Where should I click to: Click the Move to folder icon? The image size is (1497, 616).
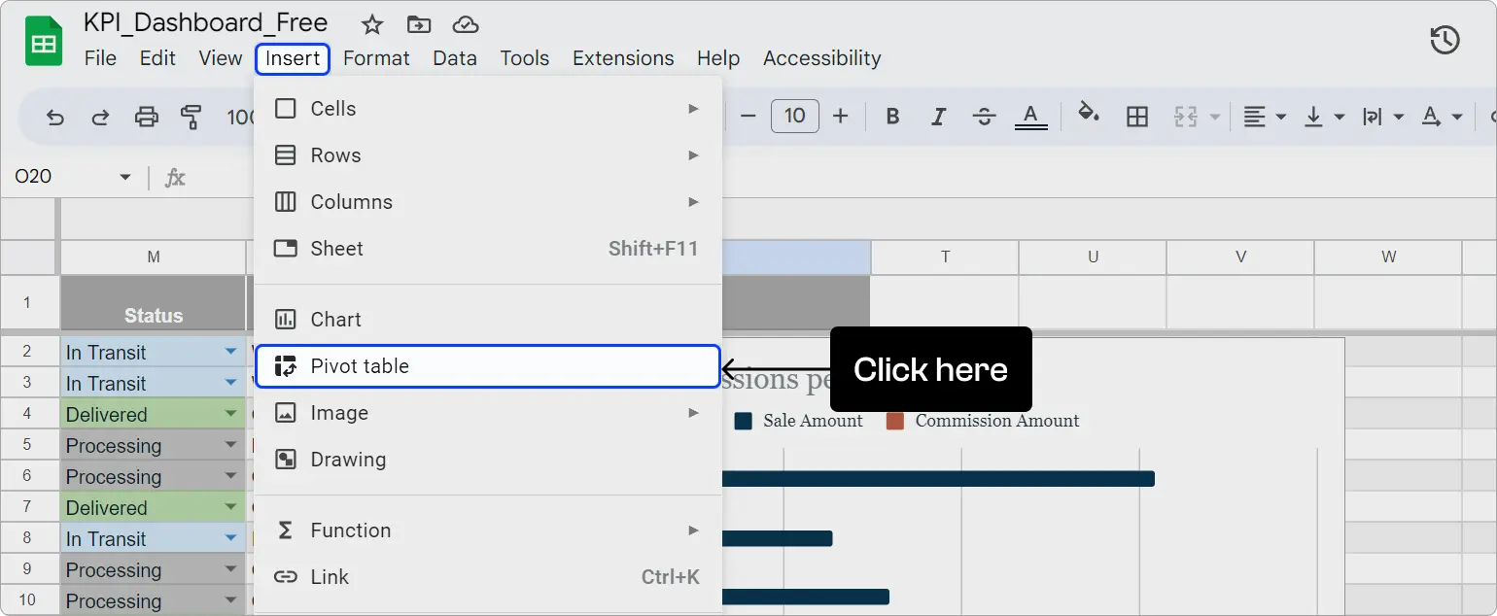[x=418, y=24]
